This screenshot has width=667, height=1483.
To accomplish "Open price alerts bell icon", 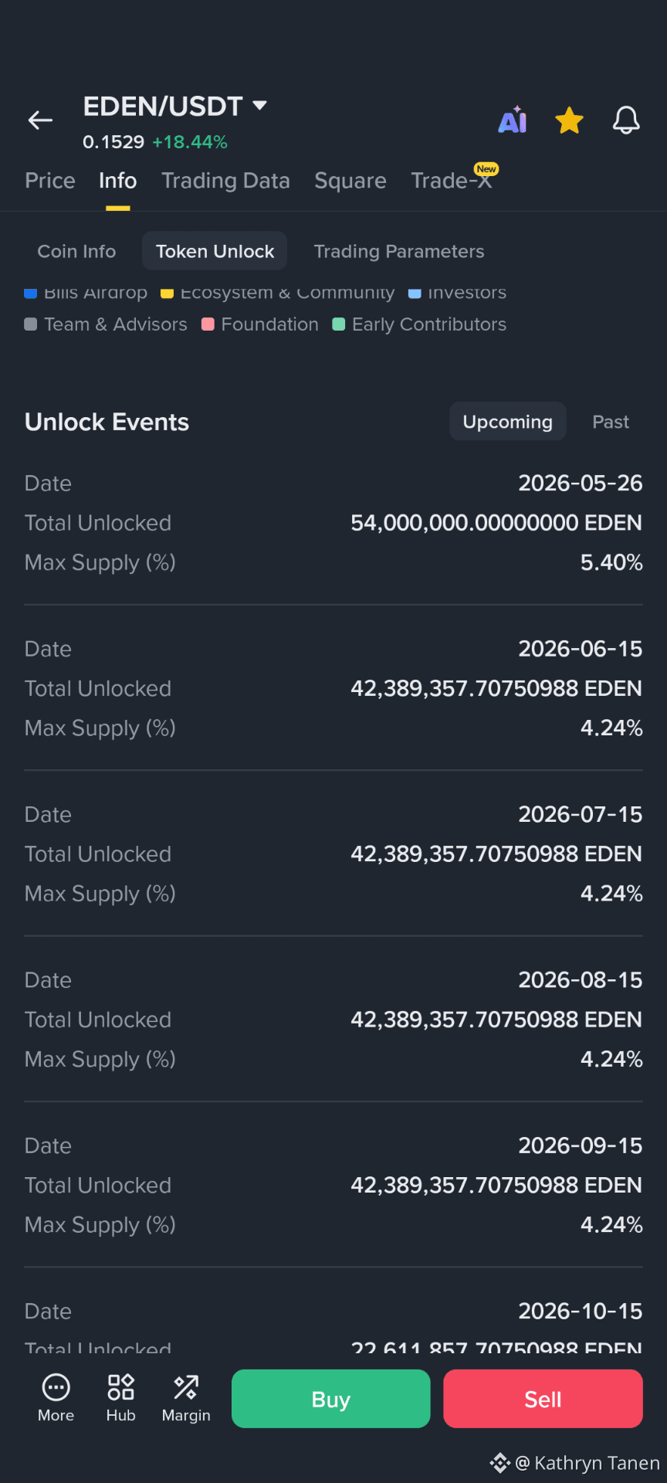I will (x=626, y=120).
